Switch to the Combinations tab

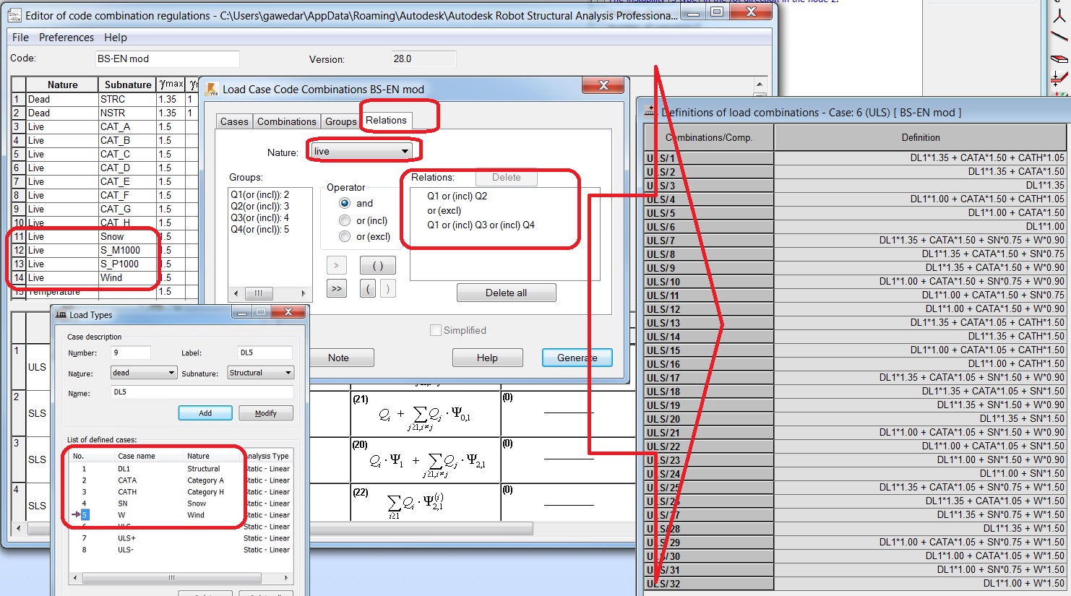coord(287,121)
